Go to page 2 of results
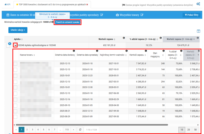This screenshot has width=204, height=134. 27,130
